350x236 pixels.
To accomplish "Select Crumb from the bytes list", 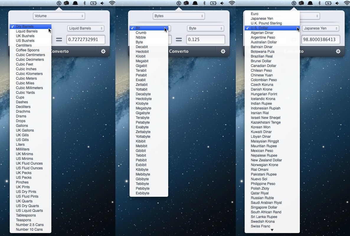I will tap(149, 33).
